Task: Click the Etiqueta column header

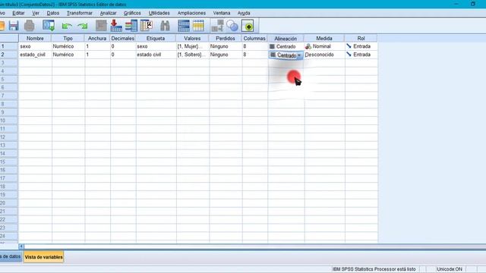Action: point(156,39)
